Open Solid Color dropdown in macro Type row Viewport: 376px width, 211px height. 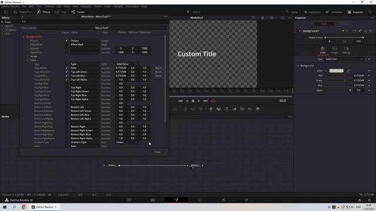[127, 64]
